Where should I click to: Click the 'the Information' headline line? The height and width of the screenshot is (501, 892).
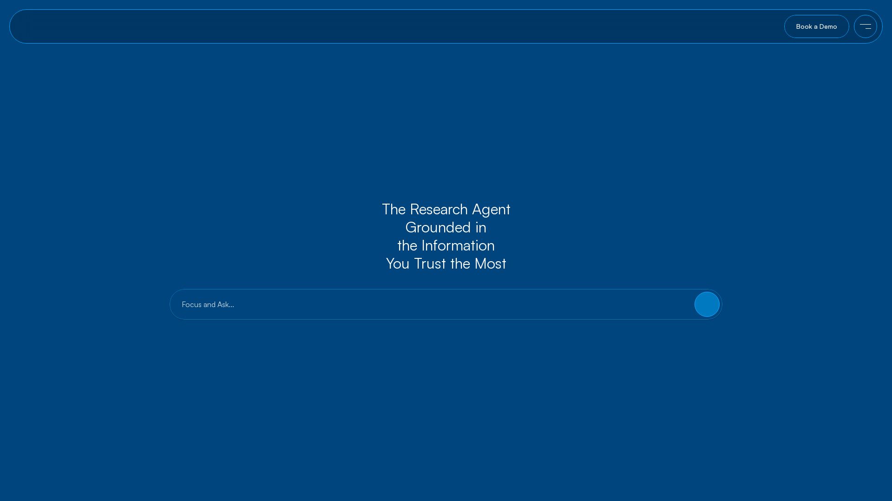pyautogui.click(x=446, y=245)
